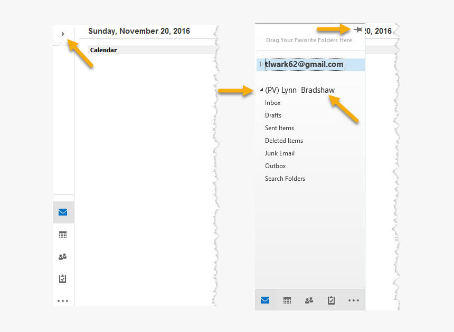Click the Sunday, November 20, 2016 date heading

[x=139, y=31]
